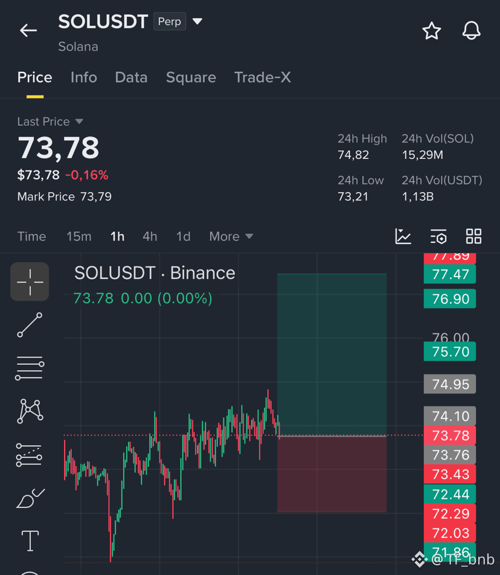500x575 pixels.
Task: Select the 4h timeframe
Action: [x=150, y=237]
